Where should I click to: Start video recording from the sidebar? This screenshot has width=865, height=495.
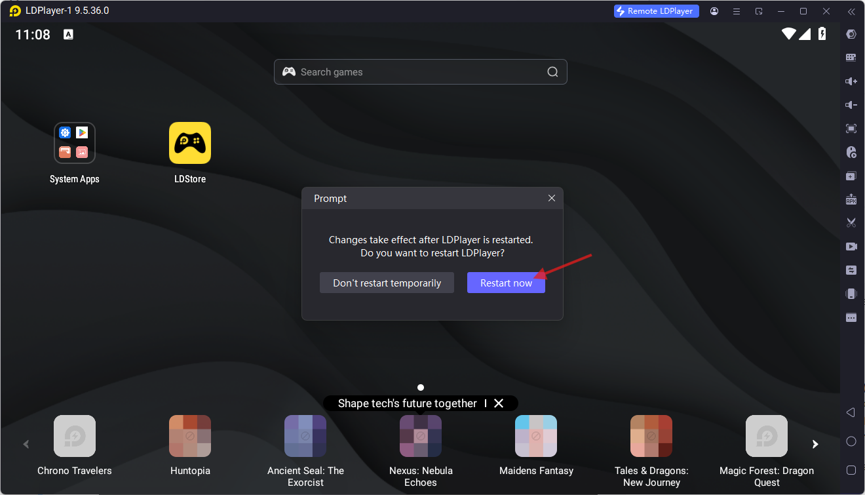pos(851,247)
